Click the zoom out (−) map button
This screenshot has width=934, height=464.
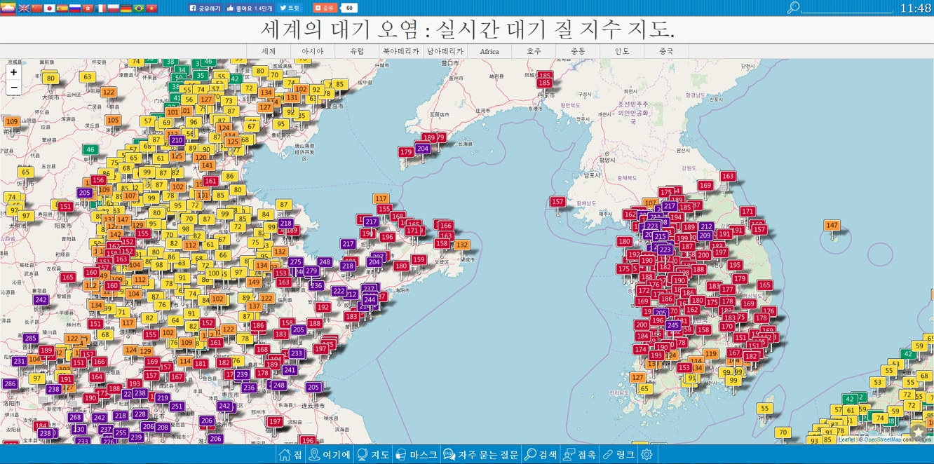point(14,88)
